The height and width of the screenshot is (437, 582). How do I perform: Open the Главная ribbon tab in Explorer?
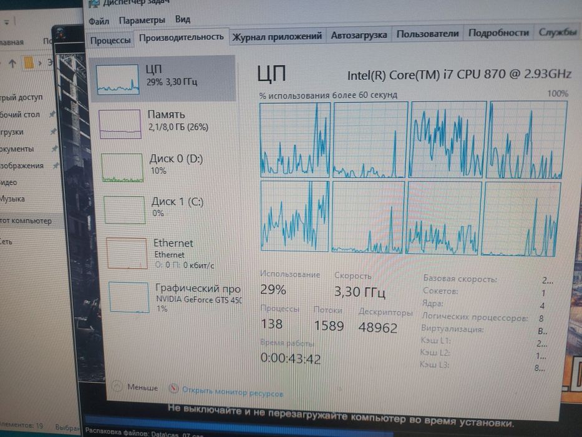click(x=11, y=42)
